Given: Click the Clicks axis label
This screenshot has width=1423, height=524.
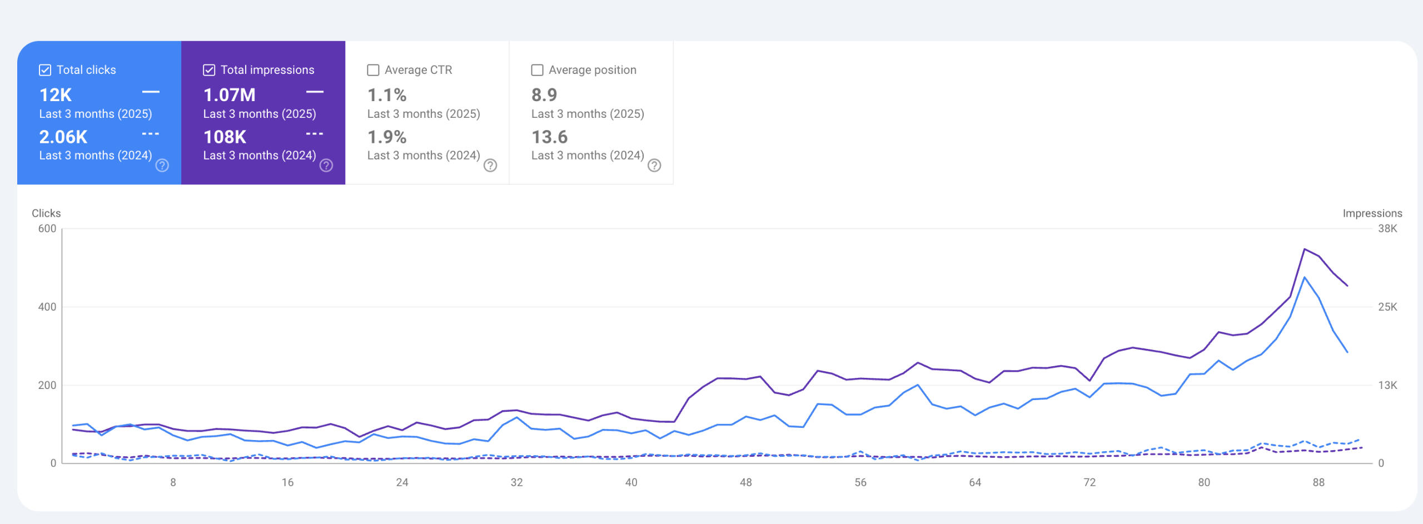Looking at the screenshot, I should pos(47,213).
